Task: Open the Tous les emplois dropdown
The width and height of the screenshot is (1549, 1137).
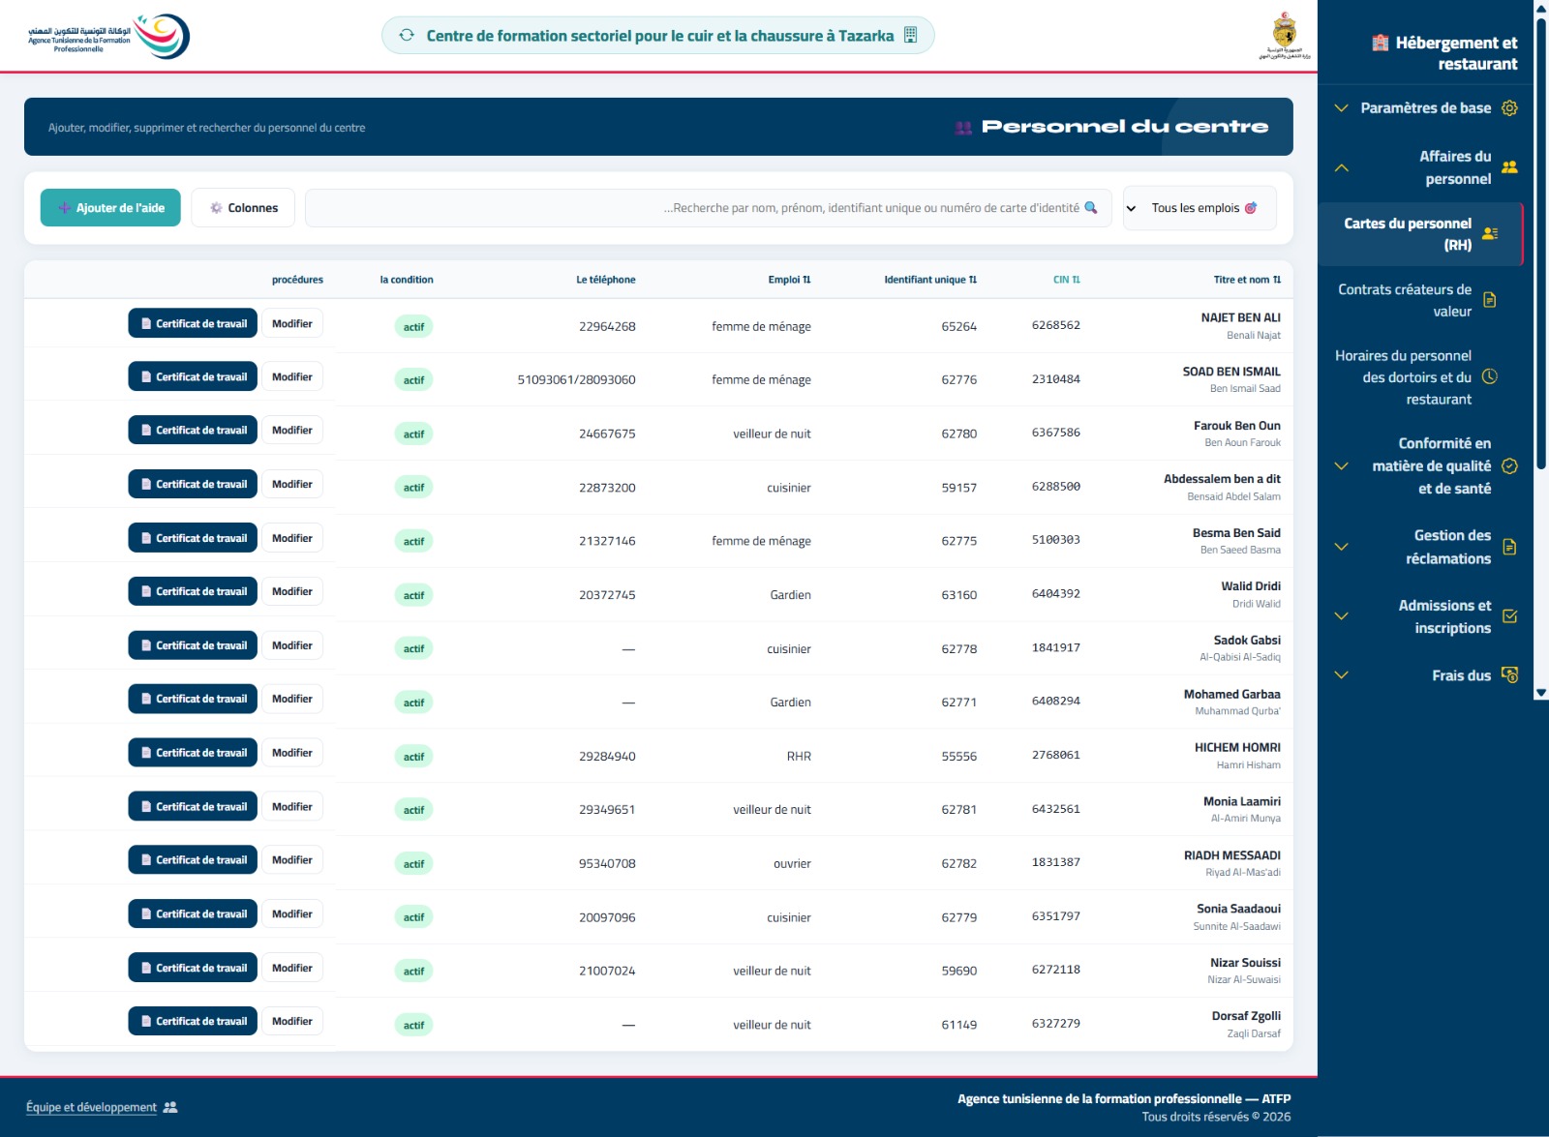Action: tap(1200, 208)
